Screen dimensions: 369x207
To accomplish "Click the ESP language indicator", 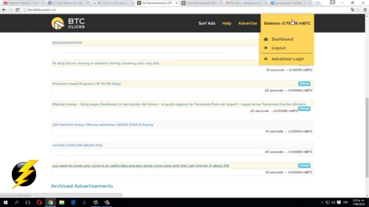I will (x=346, y=202).
